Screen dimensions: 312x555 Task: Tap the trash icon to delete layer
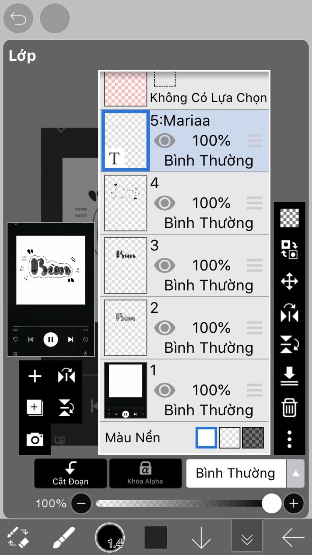(289, 407)
